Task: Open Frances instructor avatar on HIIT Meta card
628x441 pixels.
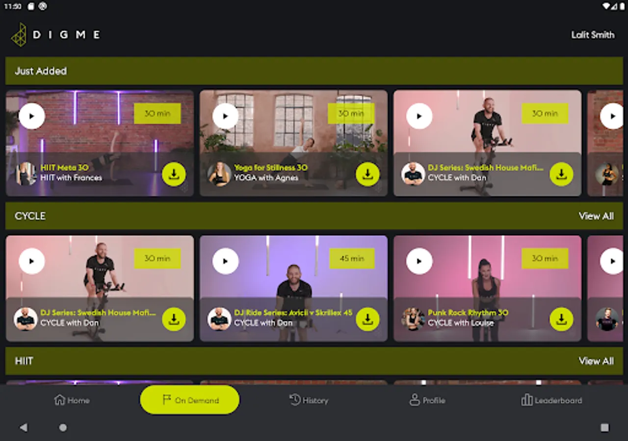Action: pyautogui.click(x=26, y=173)
